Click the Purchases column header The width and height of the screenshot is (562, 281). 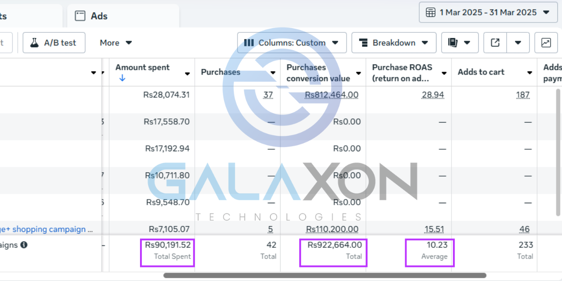[221, 72]
